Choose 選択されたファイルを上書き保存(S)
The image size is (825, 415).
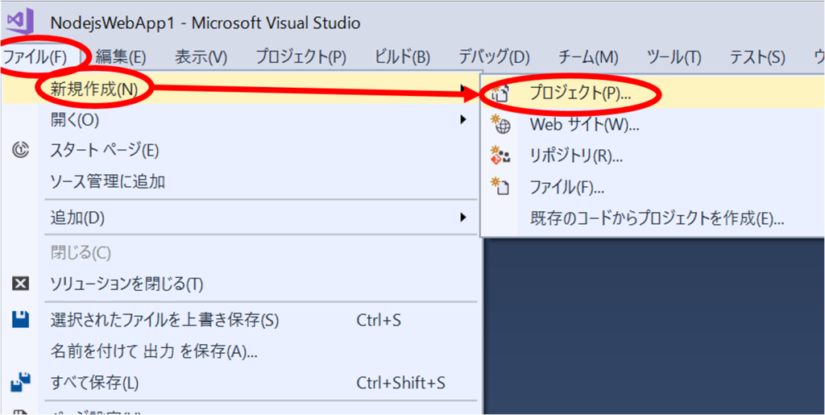241,319
